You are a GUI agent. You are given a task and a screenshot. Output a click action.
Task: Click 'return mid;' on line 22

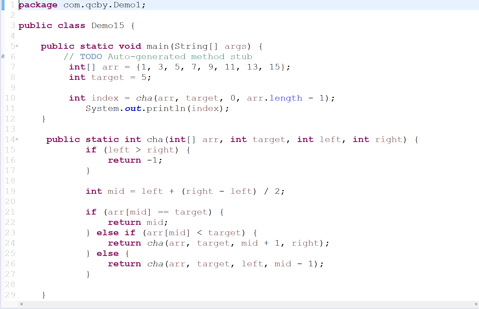tap(138, 222)
